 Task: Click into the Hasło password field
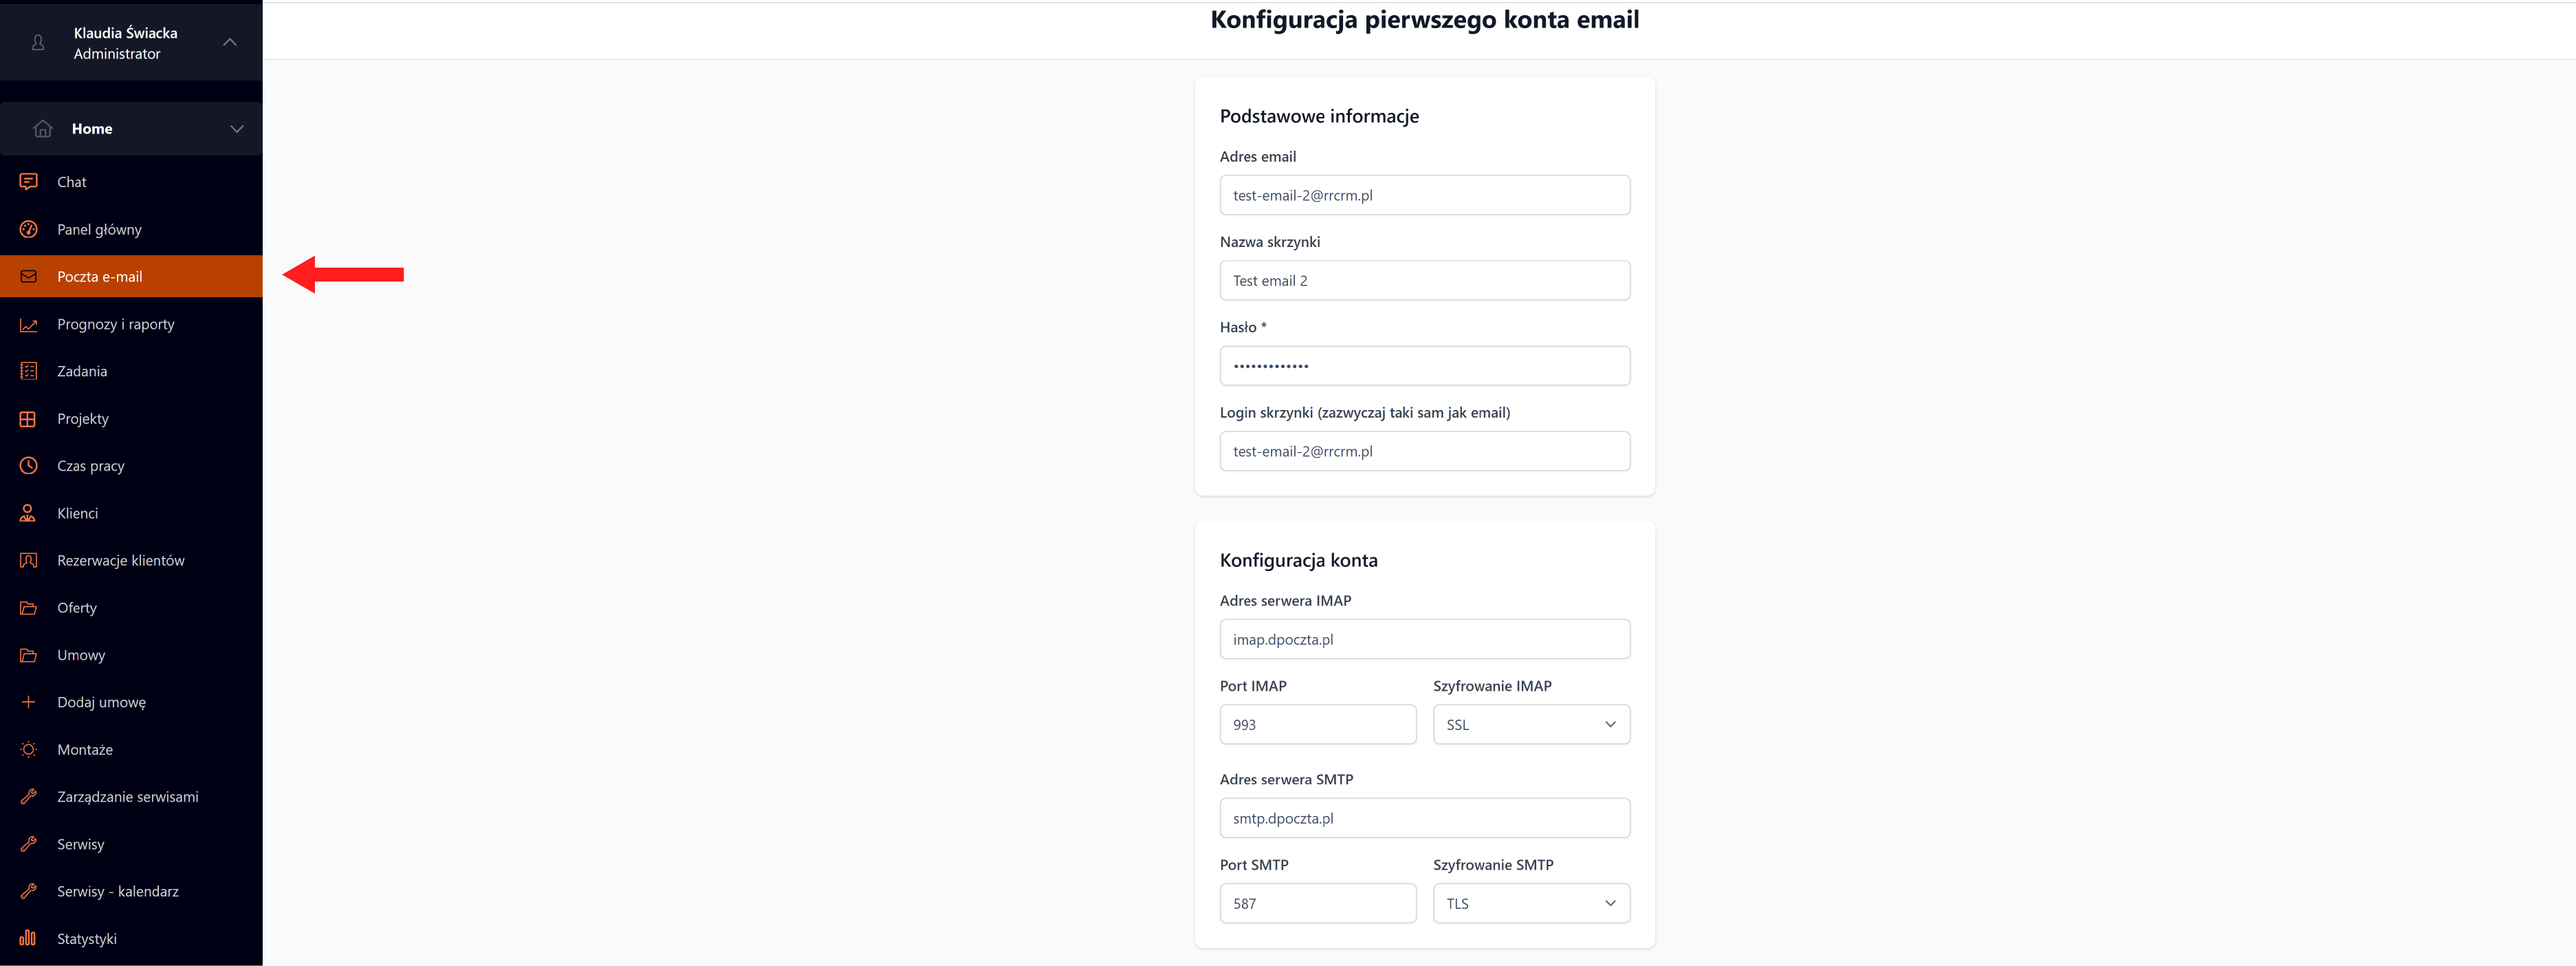pyautogui.click(x=1424, y=367)
